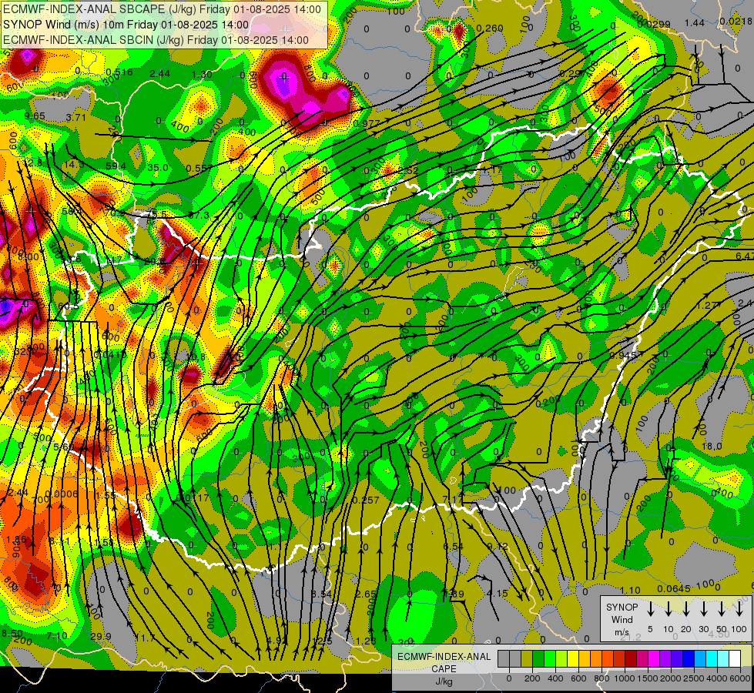Pick the pale cyan swatch in CAPE legend
Screen dimensions: 754x693
[x=722, y=658]
